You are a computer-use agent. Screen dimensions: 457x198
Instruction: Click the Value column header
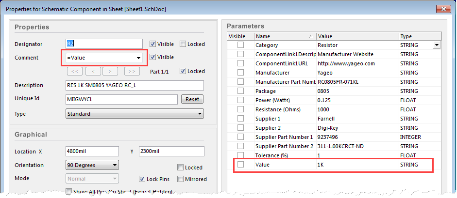coord(357,36)
